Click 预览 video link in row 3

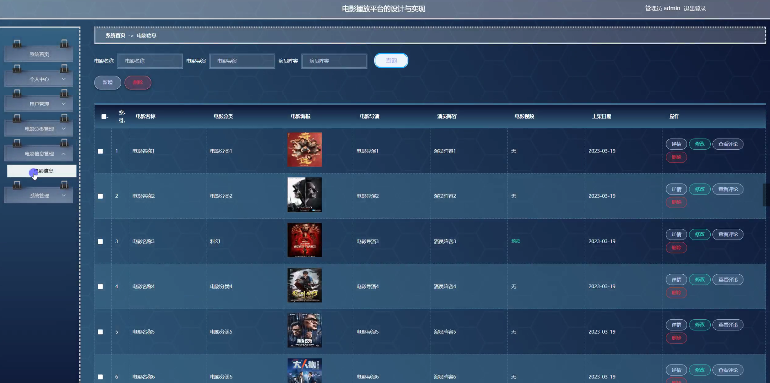point(516,241)
